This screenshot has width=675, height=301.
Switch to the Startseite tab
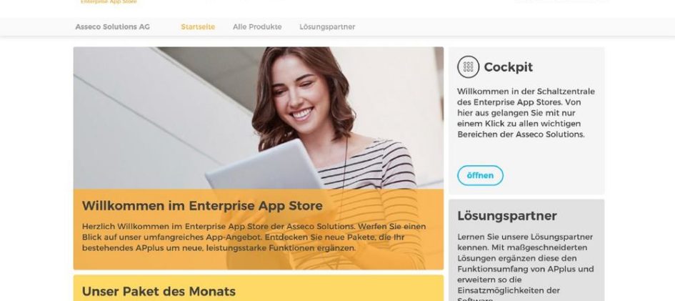(198, 26)
